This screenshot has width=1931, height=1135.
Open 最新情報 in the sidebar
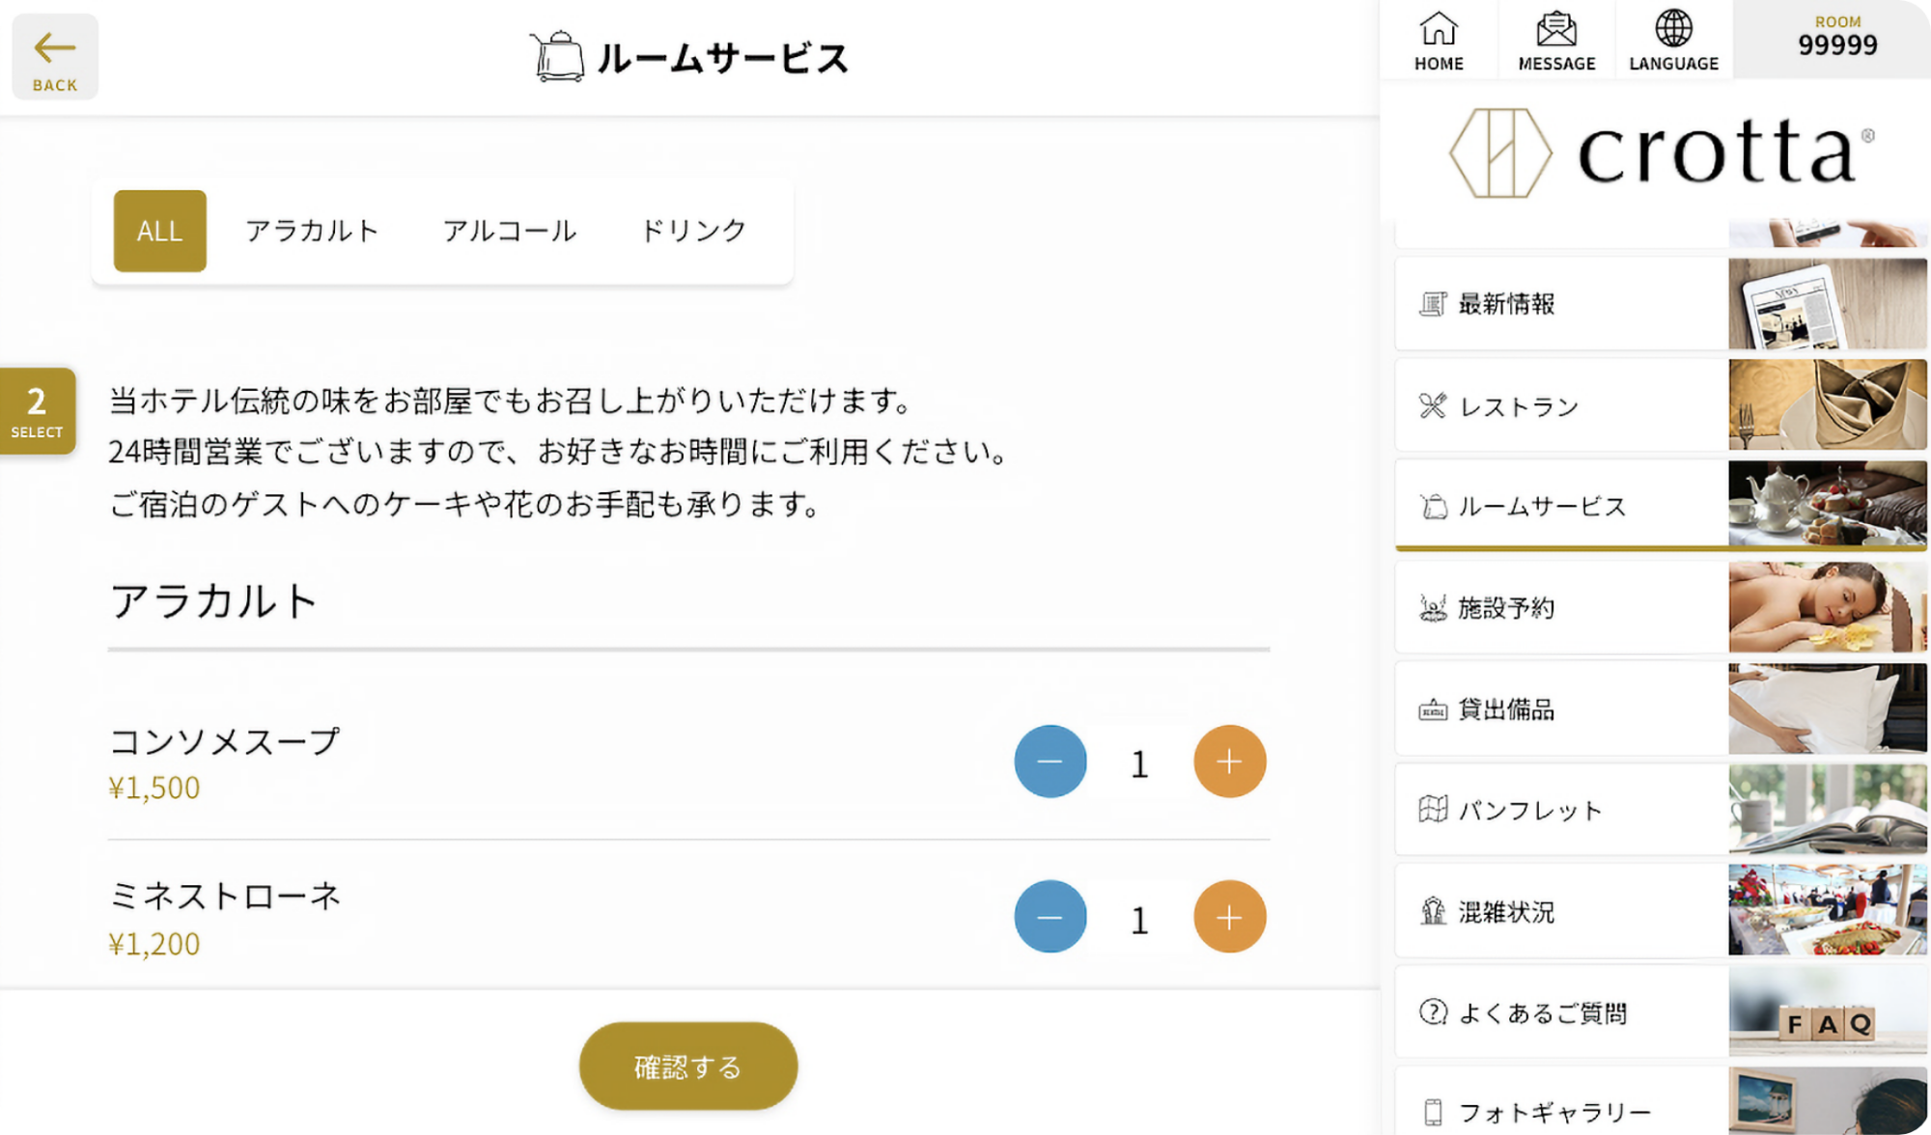click(x=1562, y=304)
